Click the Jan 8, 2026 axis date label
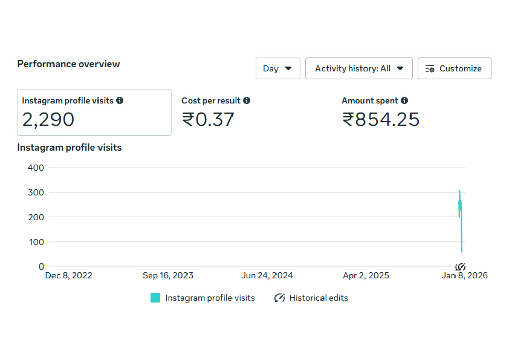 [x=464, y=276]
